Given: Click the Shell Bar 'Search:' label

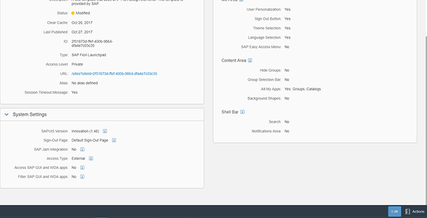Looking at the screenshot, I should point(275,122).
